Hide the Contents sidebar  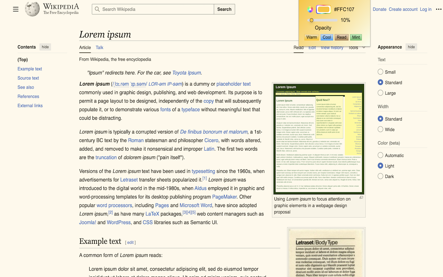45,47
